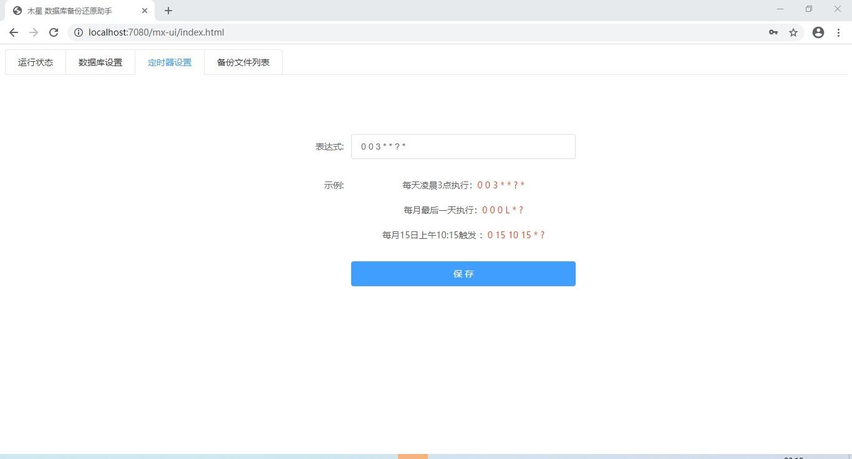Close the Chrome window
Screen dimensions: 852x459
[x=838, y=9]
